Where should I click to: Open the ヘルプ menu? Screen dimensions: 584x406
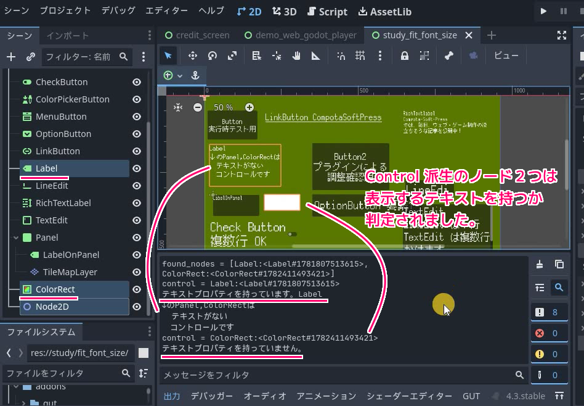point(211,10)
